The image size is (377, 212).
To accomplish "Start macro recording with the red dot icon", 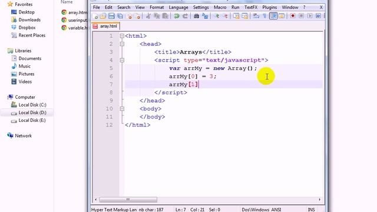I will tap(293, 16).
